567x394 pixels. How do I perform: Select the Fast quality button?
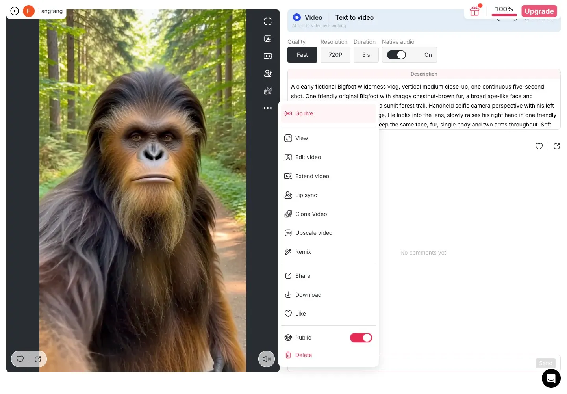pyautogui.click(x=302, y=55)
